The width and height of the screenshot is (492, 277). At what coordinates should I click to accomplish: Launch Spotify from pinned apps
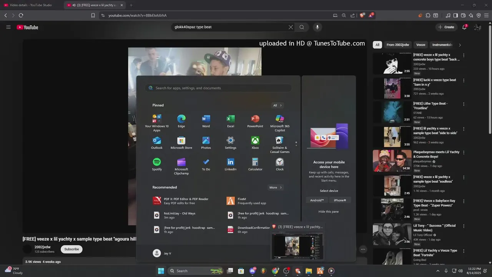(157, 164)
